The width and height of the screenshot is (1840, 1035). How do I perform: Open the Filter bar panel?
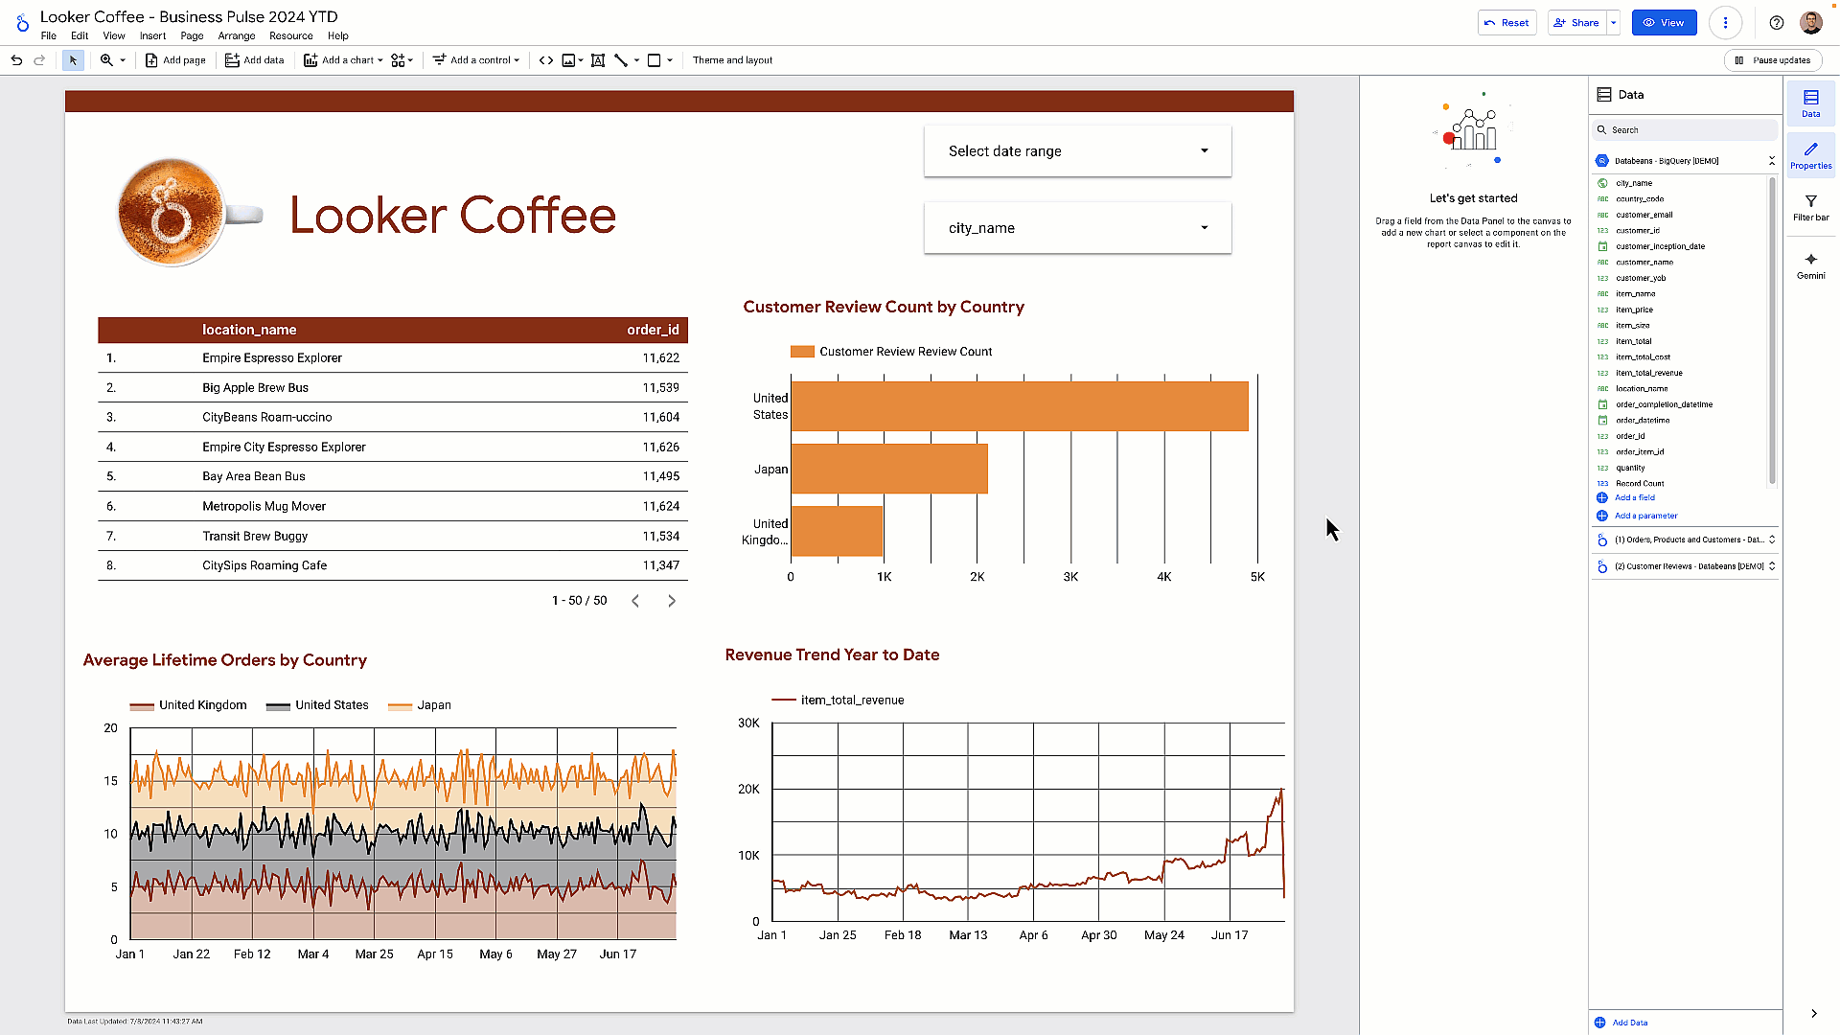[x=1811, y=207]
